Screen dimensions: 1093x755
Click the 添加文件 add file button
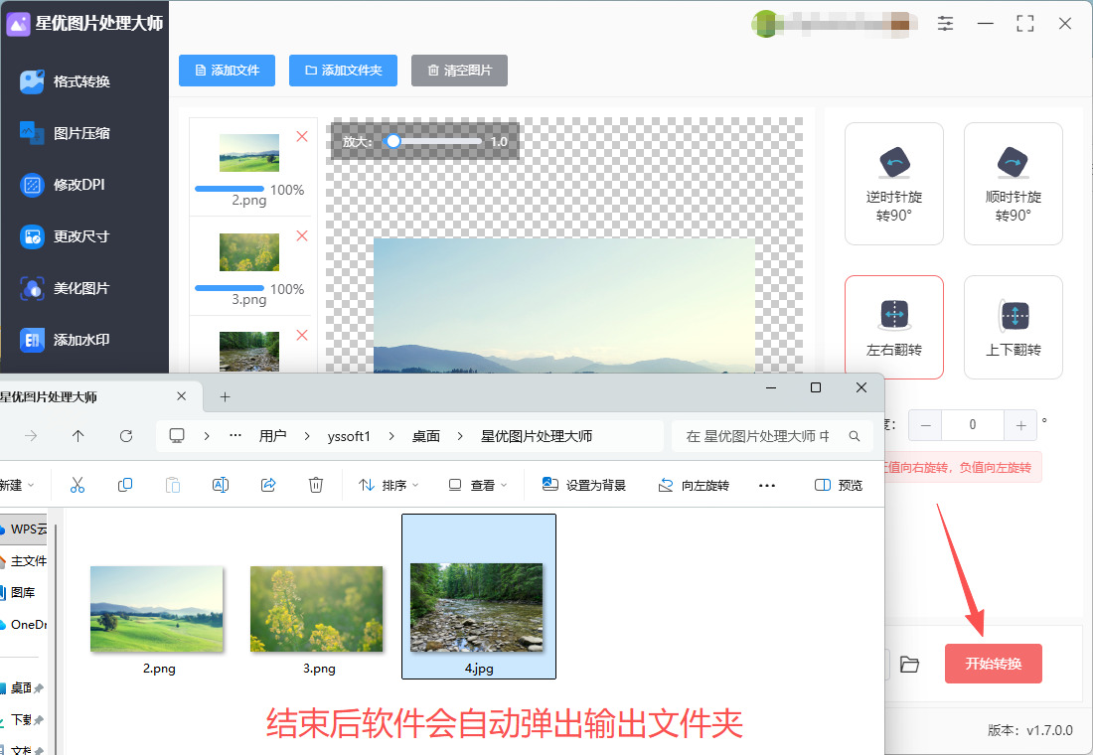point(227,71)
